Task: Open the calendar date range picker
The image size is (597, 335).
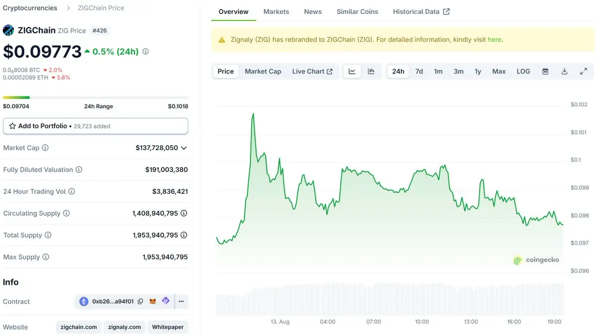Action: pyautogui.click(x=545, y=72)
